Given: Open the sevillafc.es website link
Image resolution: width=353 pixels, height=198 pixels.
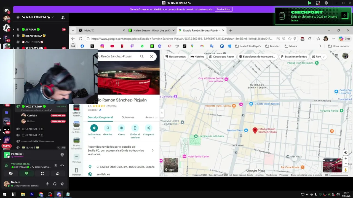Looking at the screenshot, I should click(x=103, y=174).
